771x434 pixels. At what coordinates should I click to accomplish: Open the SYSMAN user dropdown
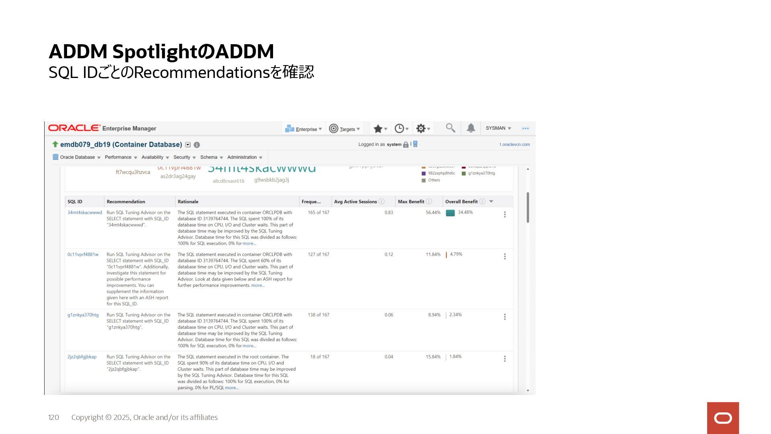498,128
